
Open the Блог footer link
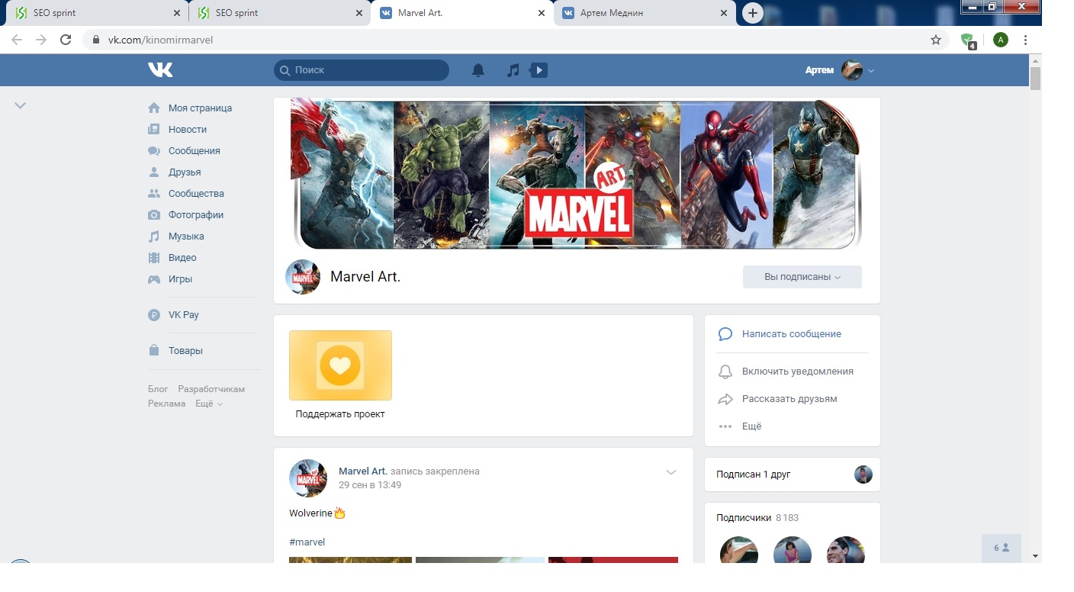point(158,389)
